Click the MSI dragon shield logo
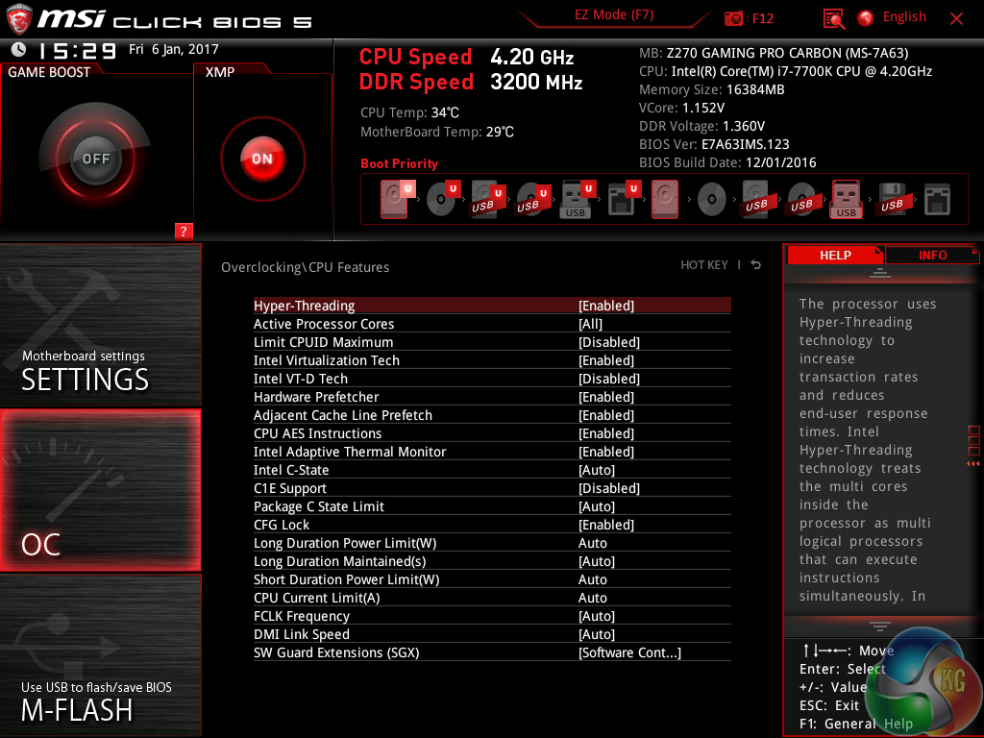This screenshot has width=984, height=738. click(x=19, y=18)
